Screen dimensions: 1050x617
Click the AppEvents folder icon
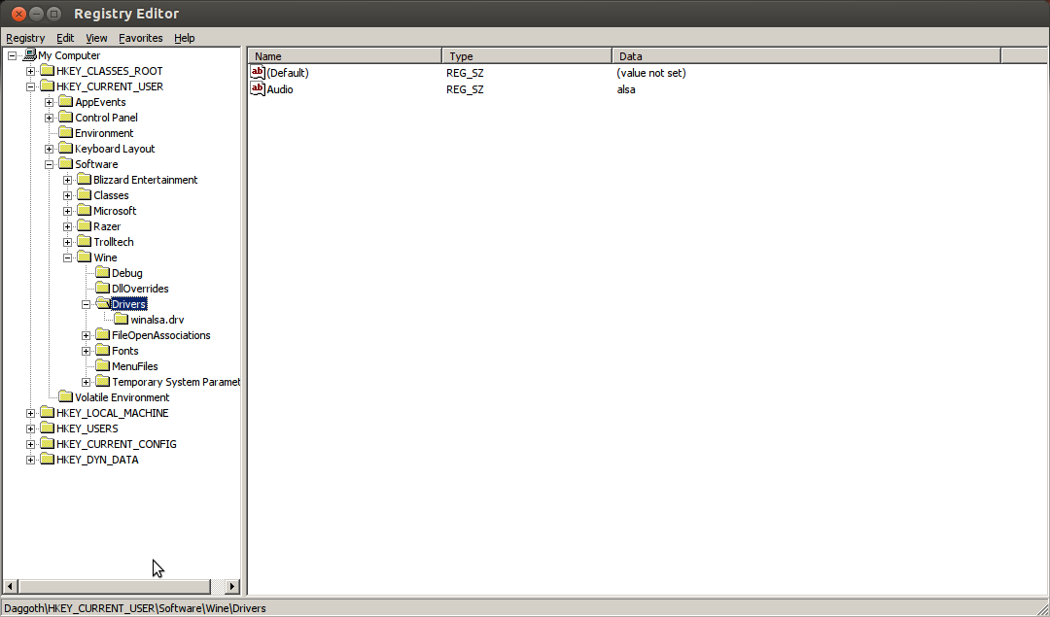click(x=66, y=101)
